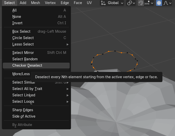
Task: Click the snap increment icon
Action: click(x=147, y=3)
